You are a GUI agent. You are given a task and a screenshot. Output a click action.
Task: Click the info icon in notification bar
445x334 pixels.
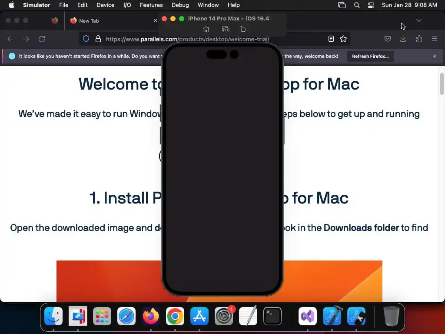click(x=12, y=56)
